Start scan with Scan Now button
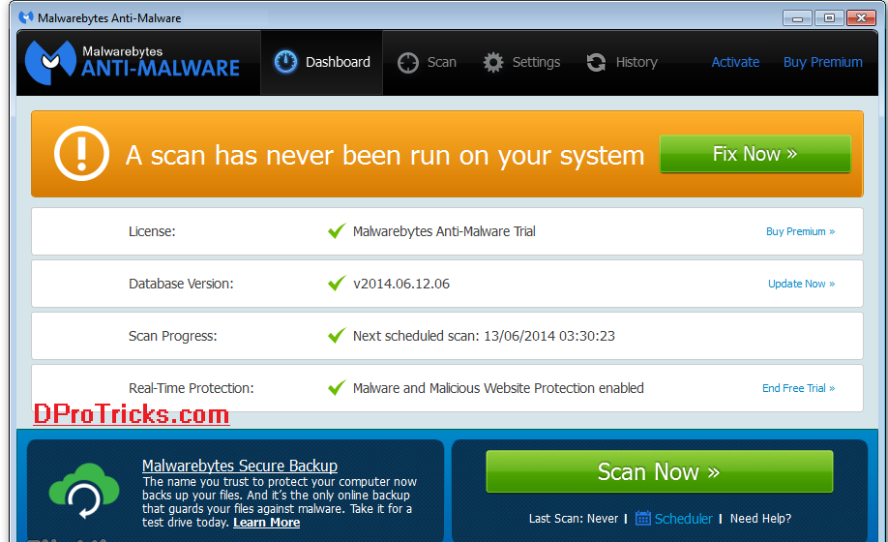 click(x=659, y=471)
